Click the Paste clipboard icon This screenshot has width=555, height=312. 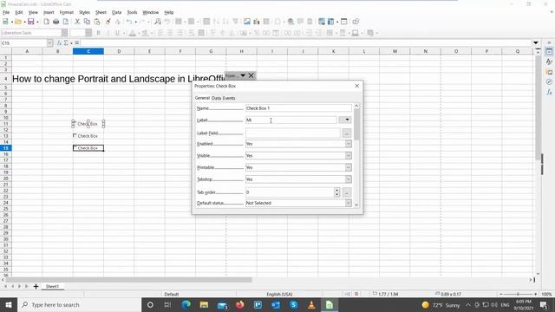coord(96,22)
